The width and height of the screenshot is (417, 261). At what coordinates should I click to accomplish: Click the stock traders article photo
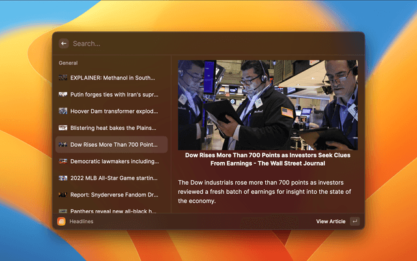tap(268, 104)
